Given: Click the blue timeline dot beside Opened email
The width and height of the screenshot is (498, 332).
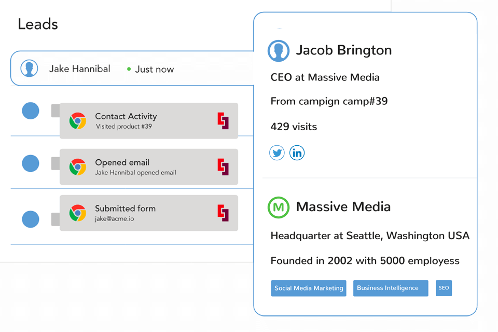Looking at the screenshot, I should point(31,163).
